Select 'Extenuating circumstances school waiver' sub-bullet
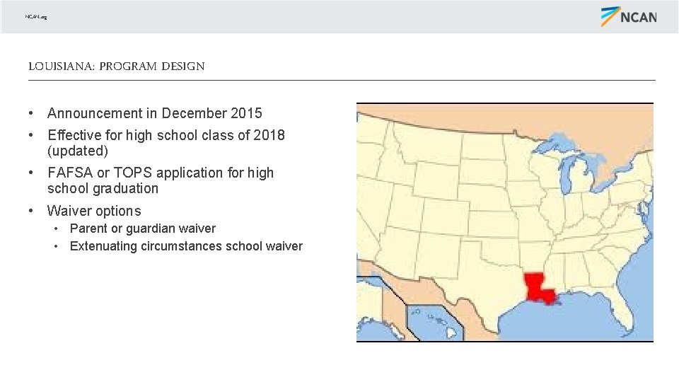The image size is (679, 382). (x=186, y=246)
